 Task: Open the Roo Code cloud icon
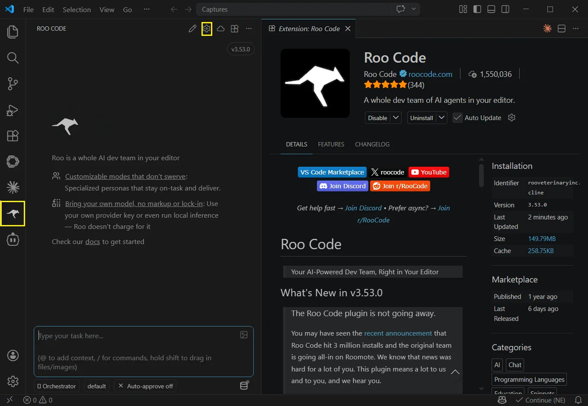click(x=220, y=29)
